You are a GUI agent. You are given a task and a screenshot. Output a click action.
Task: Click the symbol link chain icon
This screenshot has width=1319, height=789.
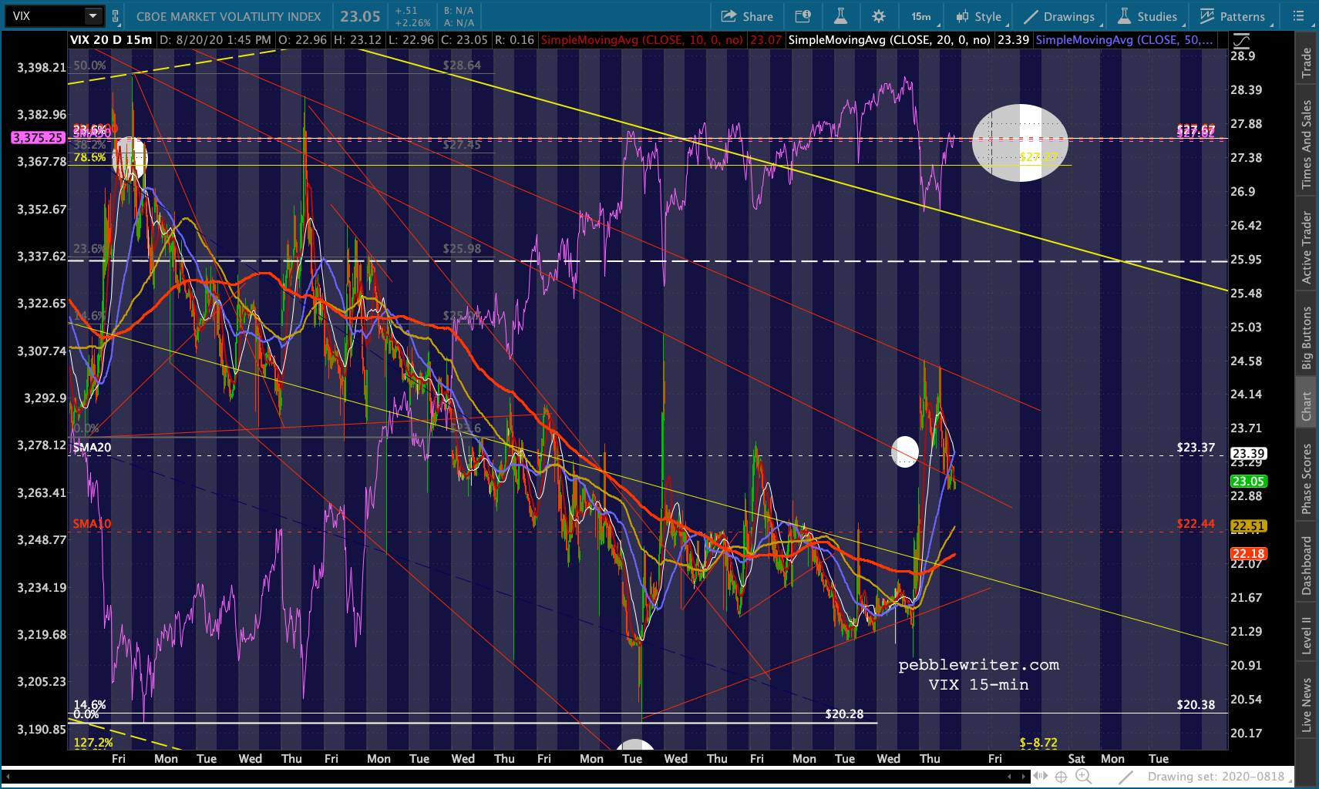click(116, 16)
